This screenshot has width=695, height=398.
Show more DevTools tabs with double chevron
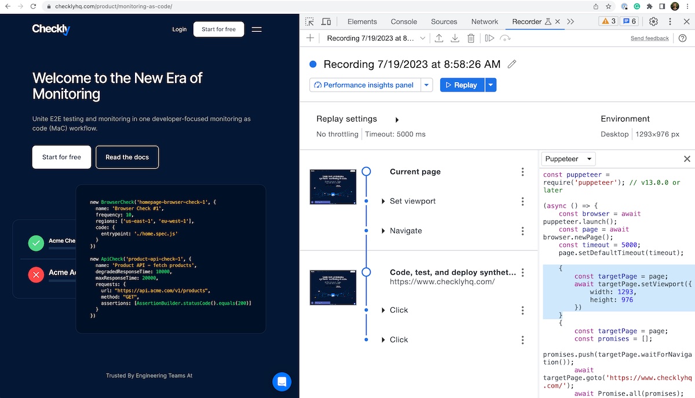[x=570, y=21]
